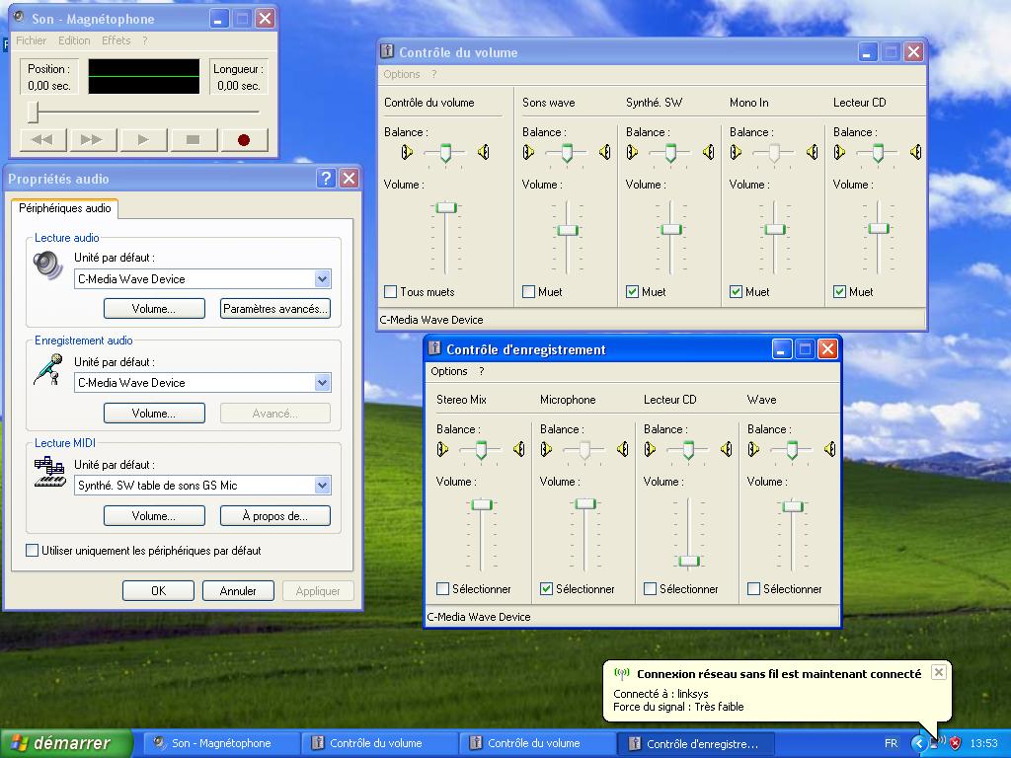Viewport: 1011px width, 758px height.
Task: Click the Microphone volume slider handle
Action: [585, 503]
